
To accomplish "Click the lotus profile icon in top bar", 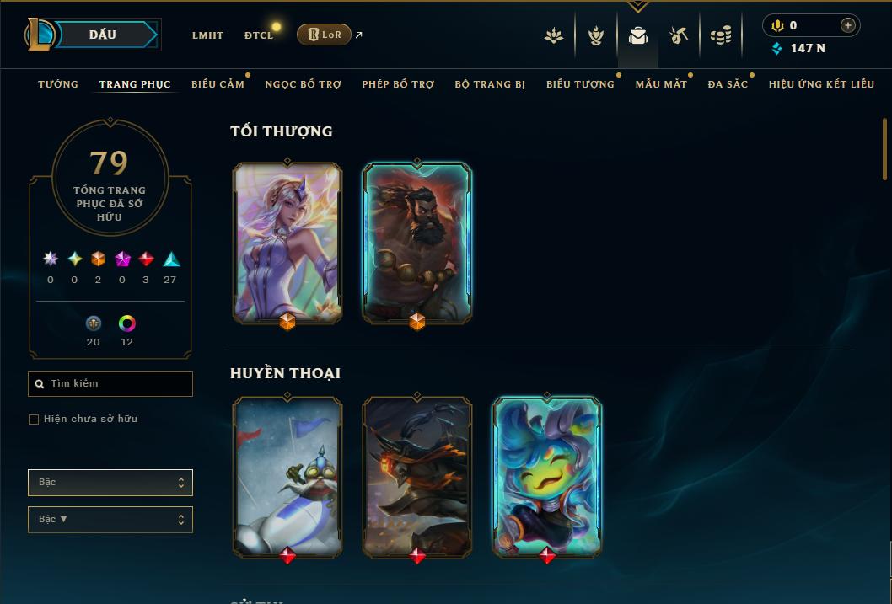I will click(554, 35).
